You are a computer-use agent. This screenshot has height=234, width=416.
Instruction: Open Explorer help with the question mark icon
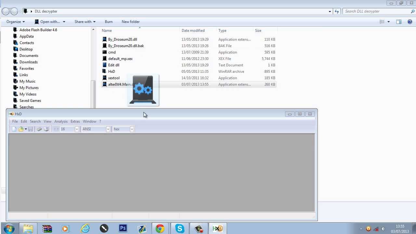[410, 22]
